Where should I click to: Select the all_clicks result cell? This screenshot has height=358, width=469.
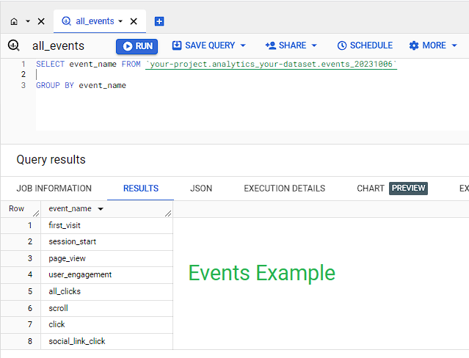point(106,291)
